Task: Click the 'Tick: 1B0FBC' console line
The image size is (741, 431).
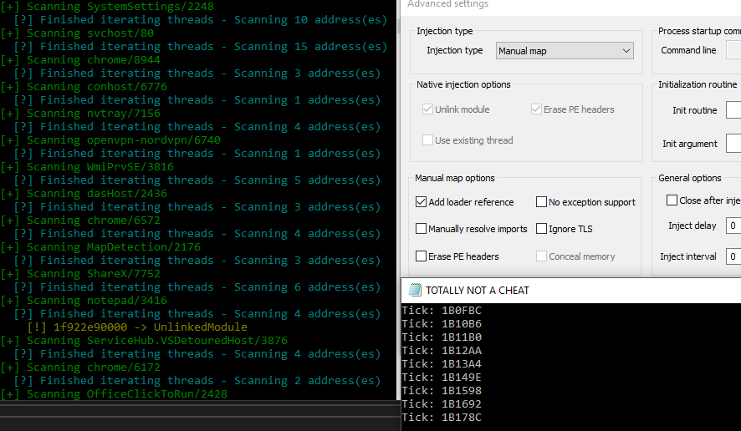Action: tap(442, 311)
